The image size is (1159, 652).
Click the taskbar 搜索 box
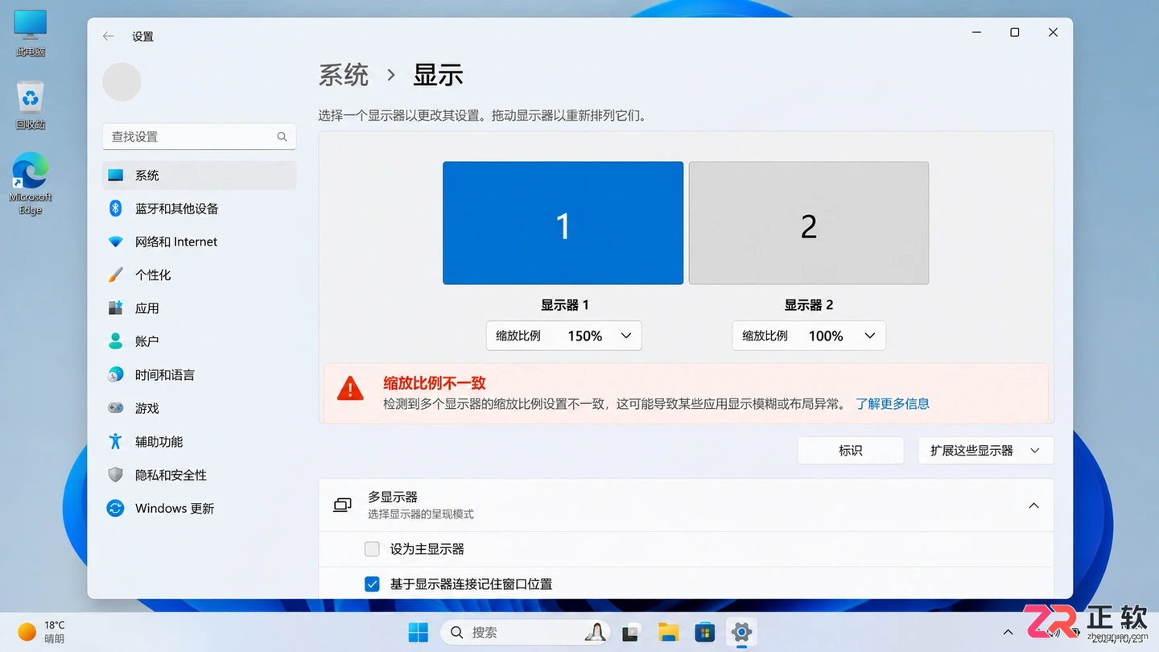(525, 633)
